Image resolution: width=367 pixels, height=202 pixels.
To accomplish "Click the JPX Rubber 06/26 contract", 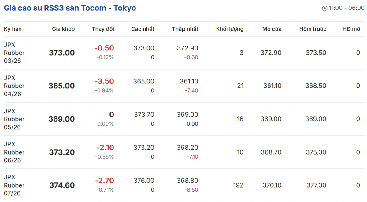I will point(14,152).
